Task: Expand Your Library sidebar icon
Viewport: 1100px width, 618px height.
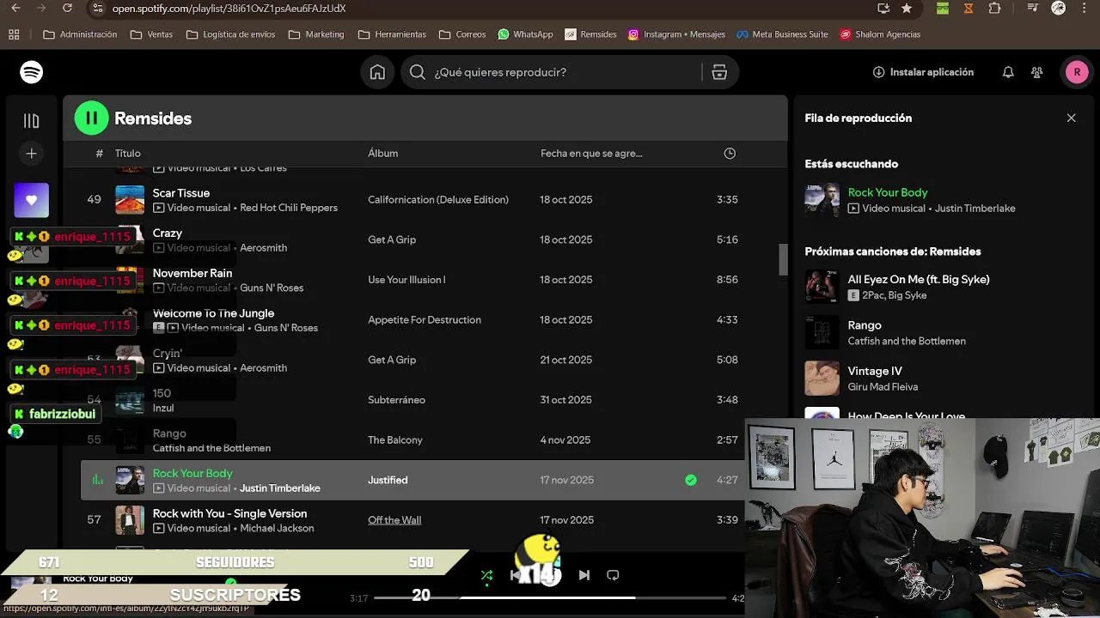Action: coord(32,121)
